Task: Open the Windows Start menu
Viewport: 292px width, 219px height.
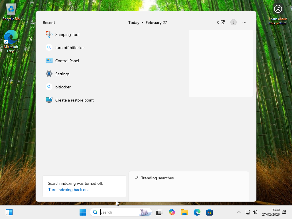Action: tap(83, 212)
